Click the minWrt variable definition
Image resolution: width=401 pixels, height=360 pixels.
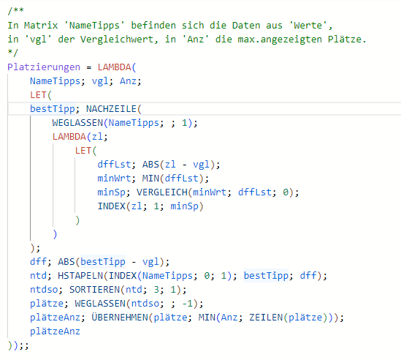click(114, 178)
